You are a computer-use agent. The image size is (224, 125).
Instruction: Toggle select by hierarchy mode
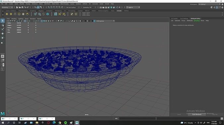pyautogui.click(x=35, y=7)
